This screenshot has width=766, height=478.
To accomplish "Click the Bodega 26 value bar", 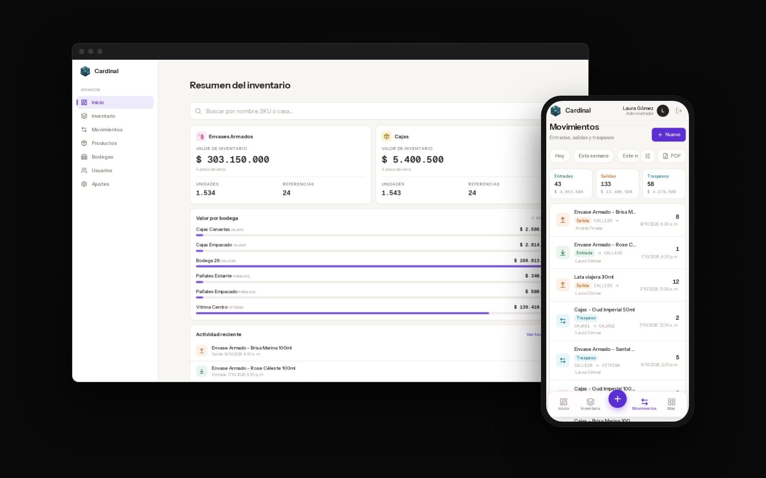I will pyautogui.click(x=368, y=266).
